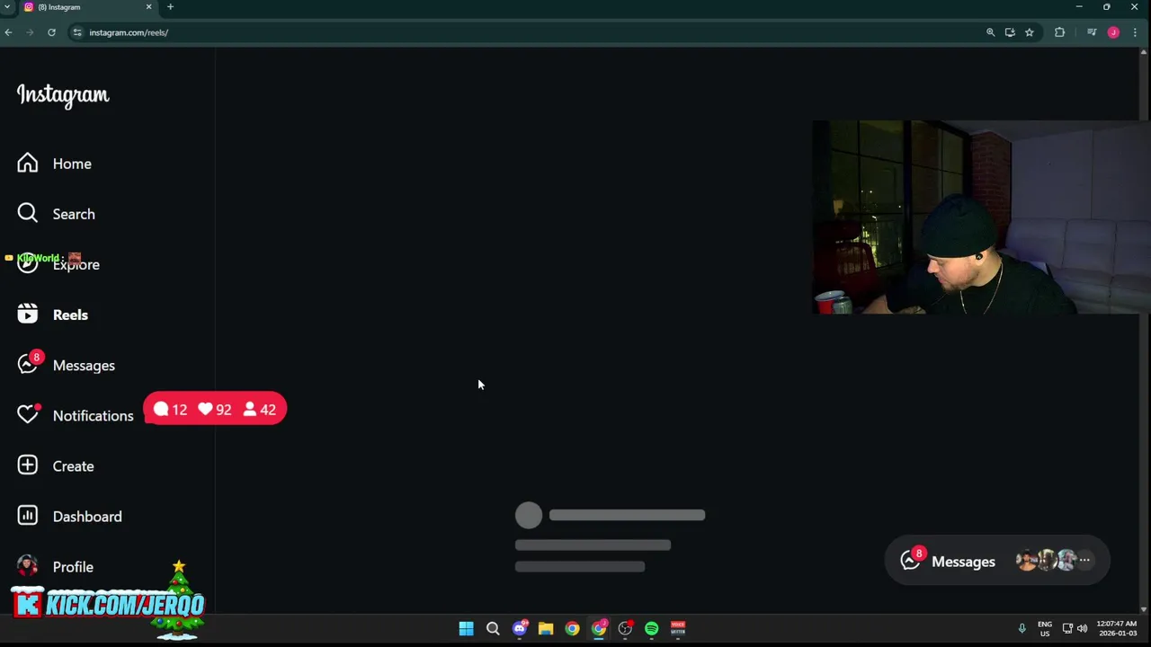The width and height of the screenshot is (1151, 647).
Task: Open Discord from the taskbar
Action: pos(520,628)
